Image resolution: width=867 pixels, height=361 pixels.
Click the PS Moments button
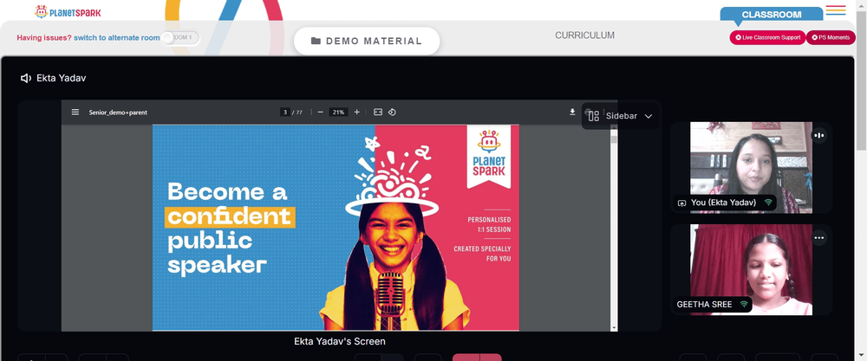coord(831,37)
